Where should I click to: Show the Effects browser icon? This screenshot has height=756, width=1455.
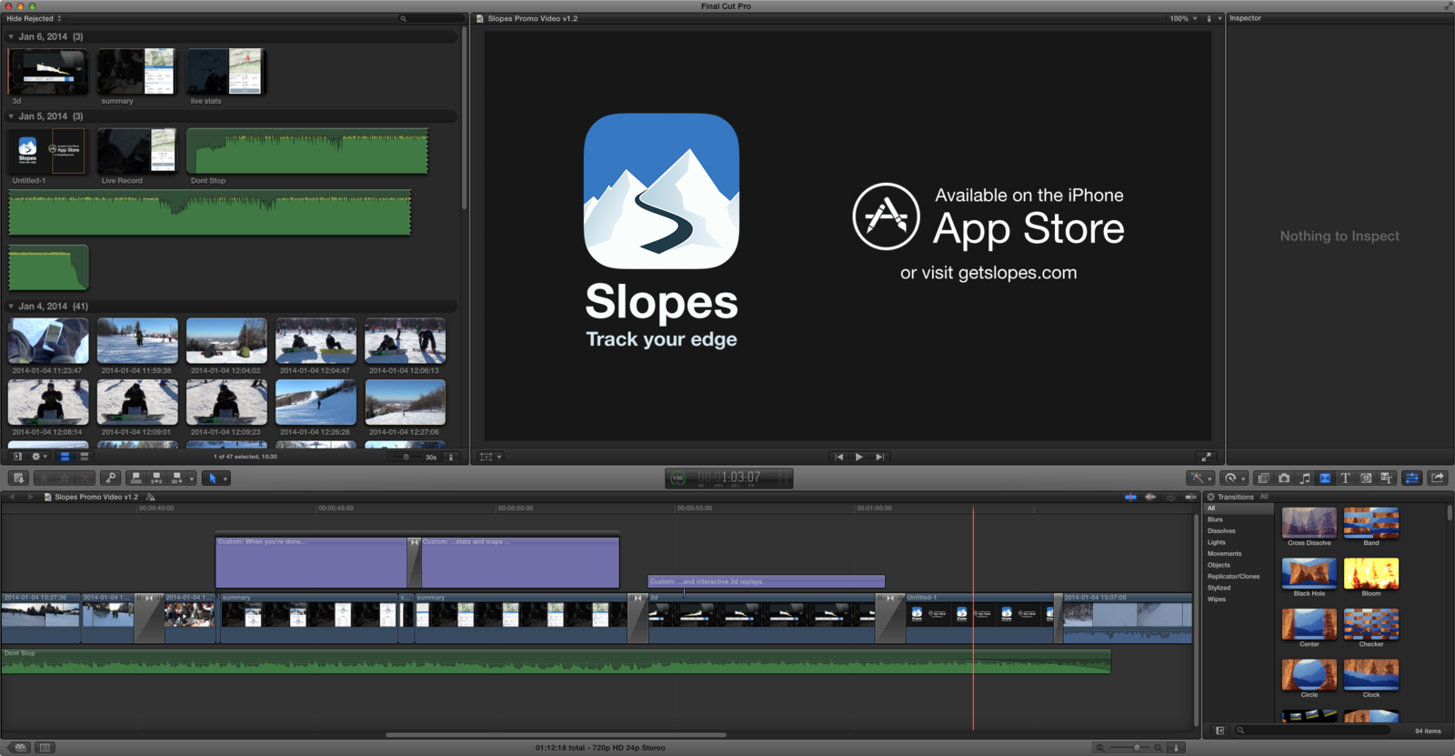click(x=1263, y=478)
